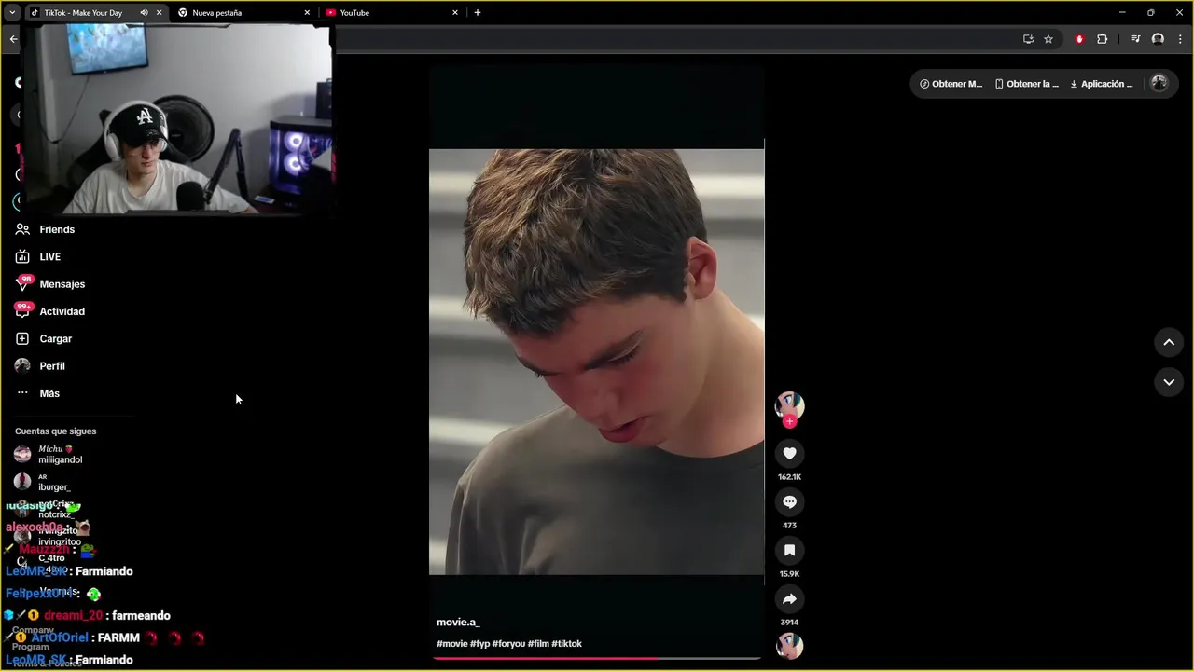The width and height of the screenshot is (1194, 671).
Task: Open followed account iburger_
Action: pos(43,482)
